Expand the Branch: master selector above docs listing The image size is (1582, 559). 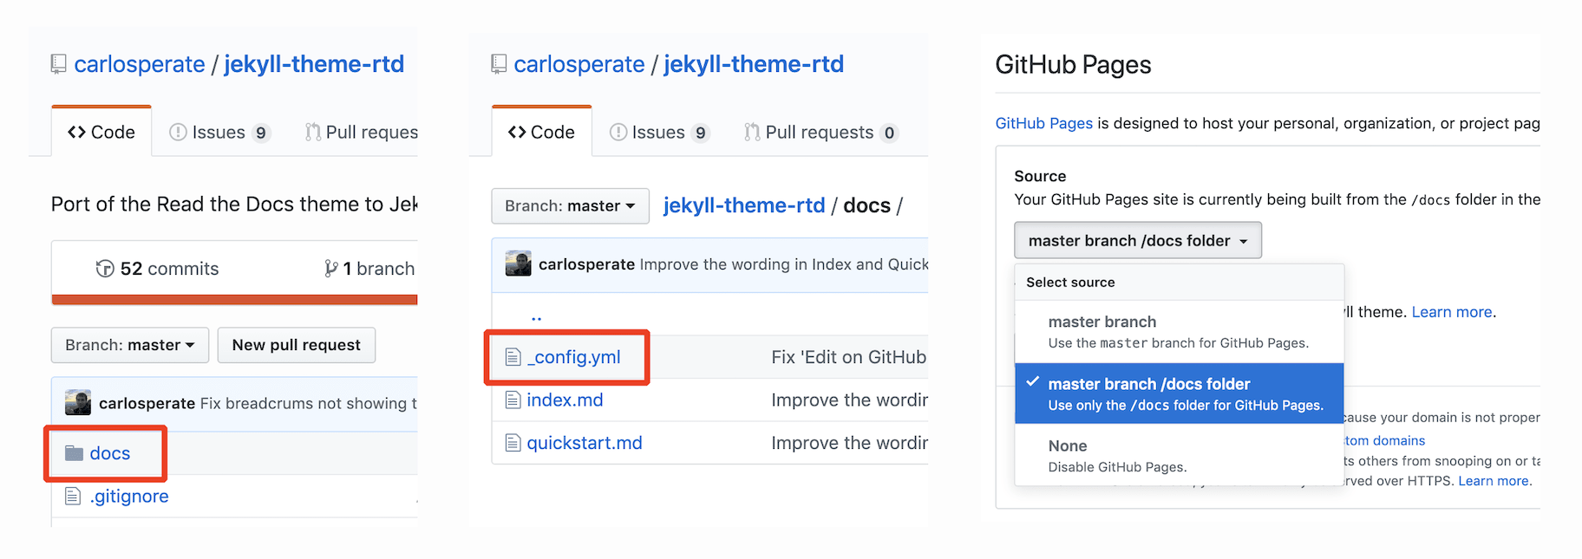coord(570,206)
